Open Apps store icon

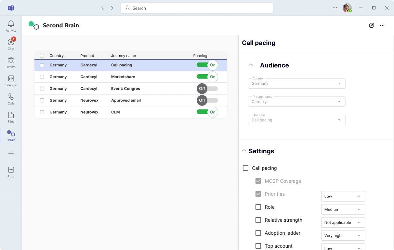coord(11,172)
